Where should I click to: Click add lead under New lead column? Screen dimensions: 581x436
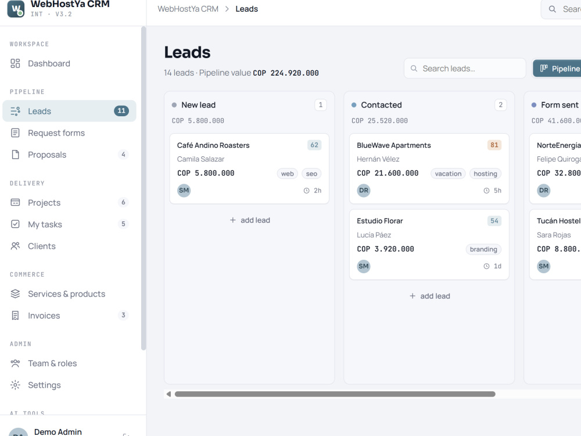coord(249,220)
